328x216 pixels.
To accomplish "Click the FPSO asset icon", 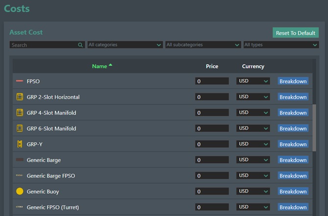I will tap(20, 81).
